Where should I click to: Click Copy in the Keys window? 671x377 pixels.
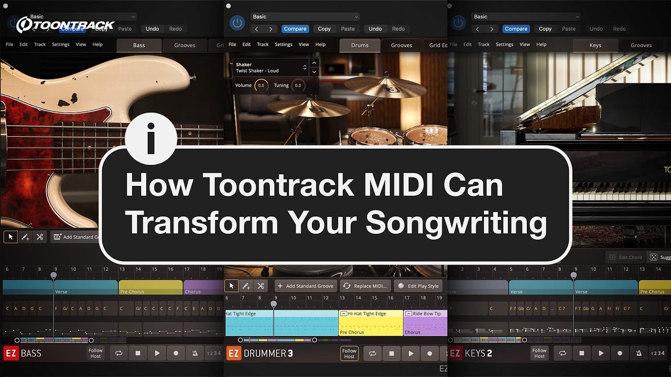(x=545, y=29)
